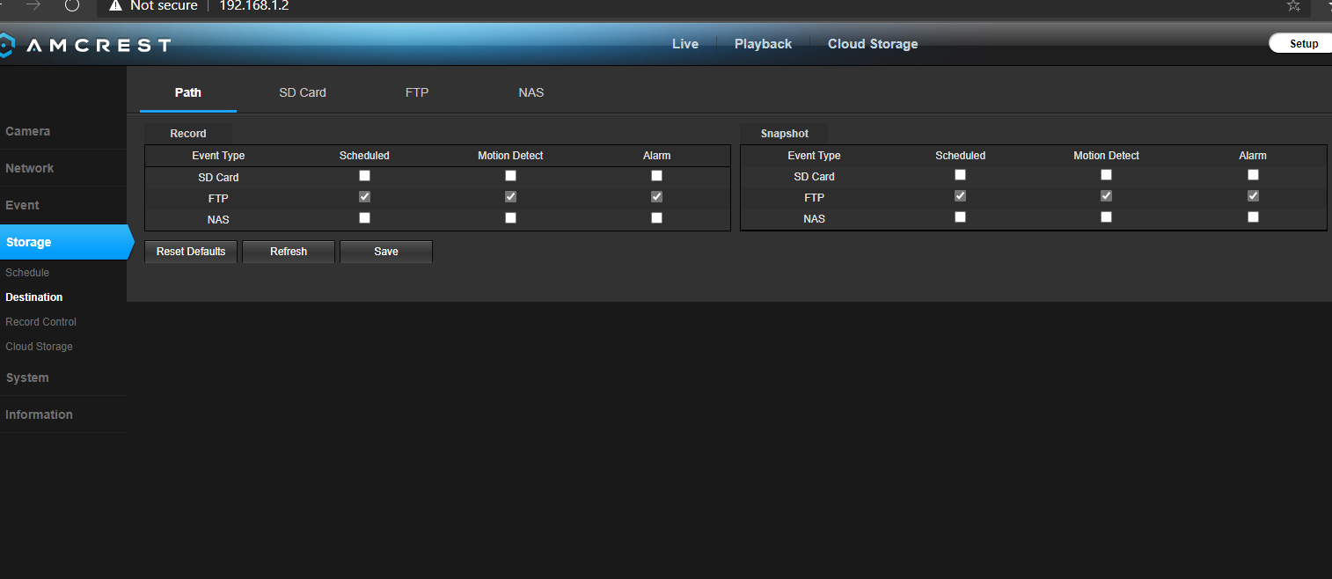Click the Amcrest logo
Image resolution: width=1332 pixels, height=579 pixels.
click(85, 45)
